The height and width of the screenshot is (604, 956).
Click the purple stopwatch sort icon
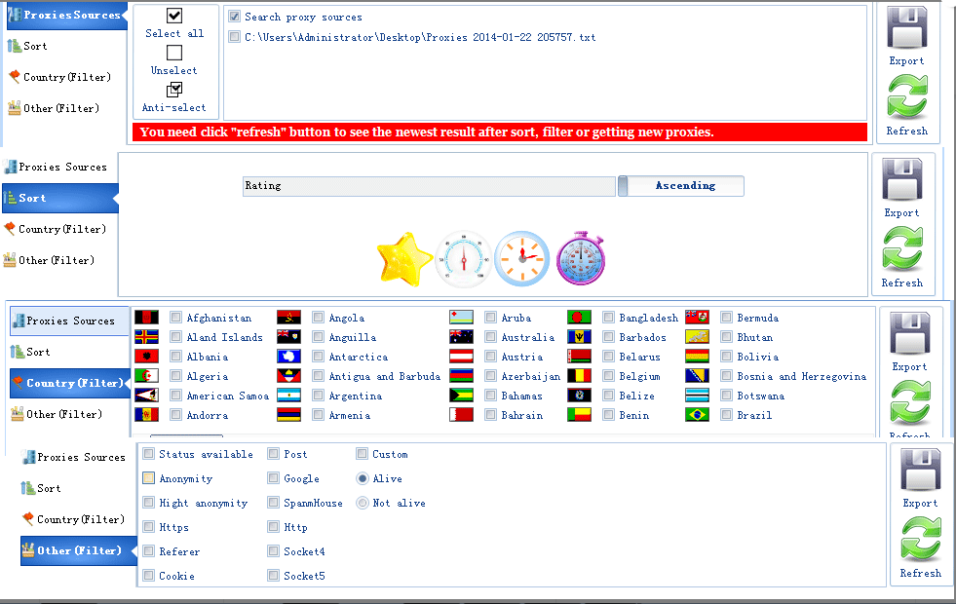click(581, 258)
